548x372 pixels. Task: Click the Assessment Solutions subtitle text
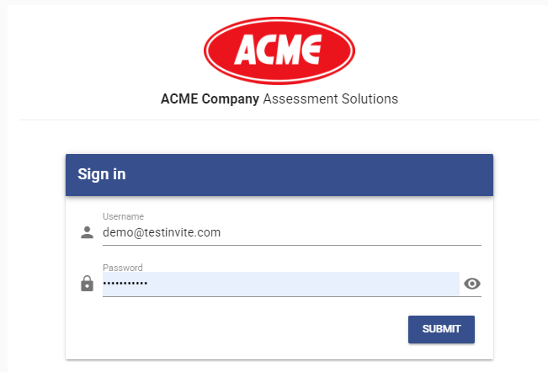click(330, 98)
